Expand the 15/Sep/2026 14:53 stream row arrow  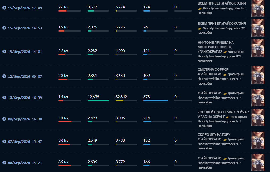(x=4, y=28)
